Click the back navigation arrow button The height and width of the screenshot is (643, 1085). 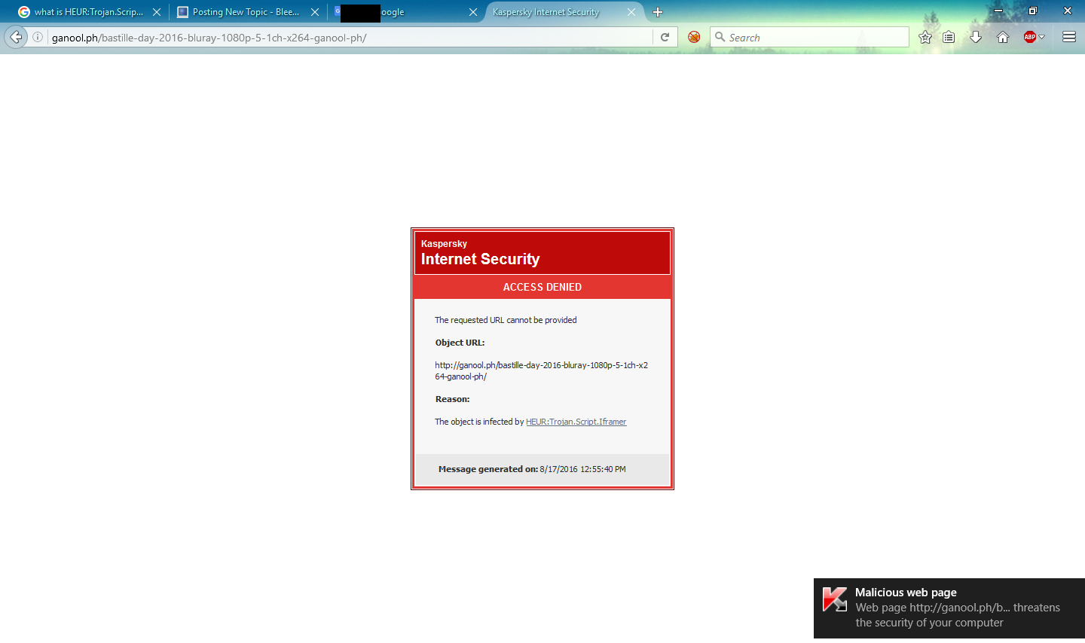point(16,37)
